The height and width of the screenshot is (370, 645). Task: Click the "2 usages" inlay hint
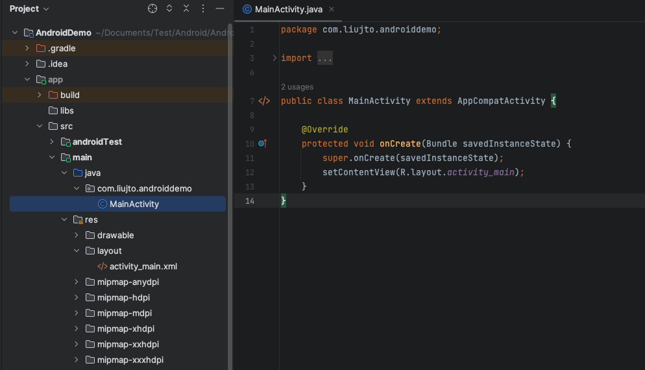297,87
